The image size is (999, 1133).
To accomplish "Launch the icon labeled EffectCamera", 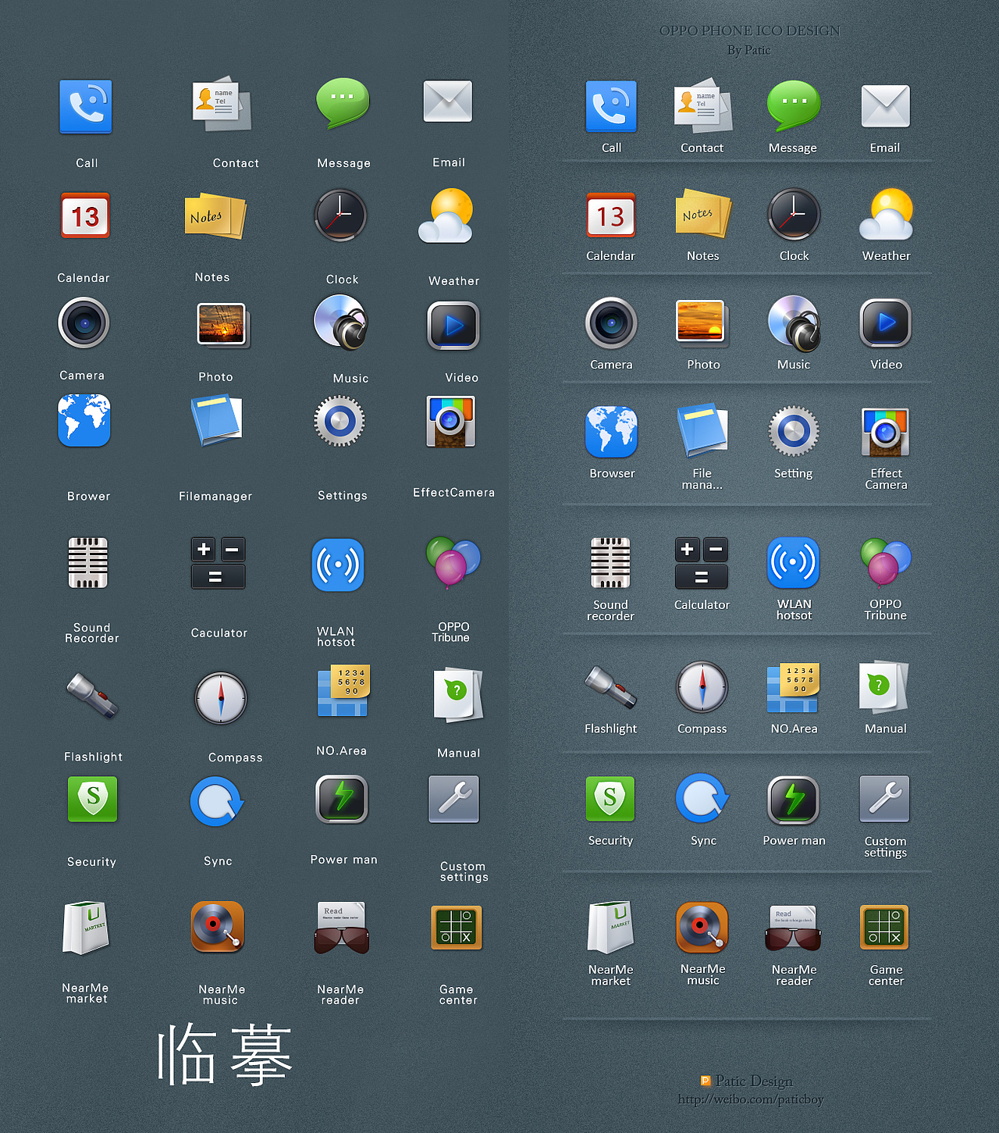I will [x=450, y=422].
